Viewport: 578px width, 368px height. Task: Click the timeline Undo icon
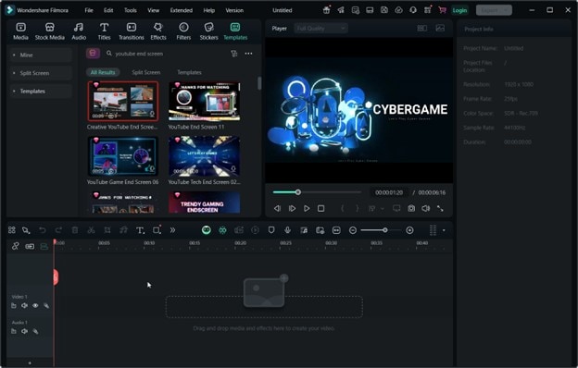pos(43,230)
